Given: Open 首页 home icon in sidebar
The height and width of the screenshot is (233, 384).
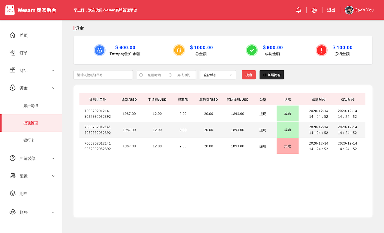Looking at the screenshot, I should [x=13, y=35].
